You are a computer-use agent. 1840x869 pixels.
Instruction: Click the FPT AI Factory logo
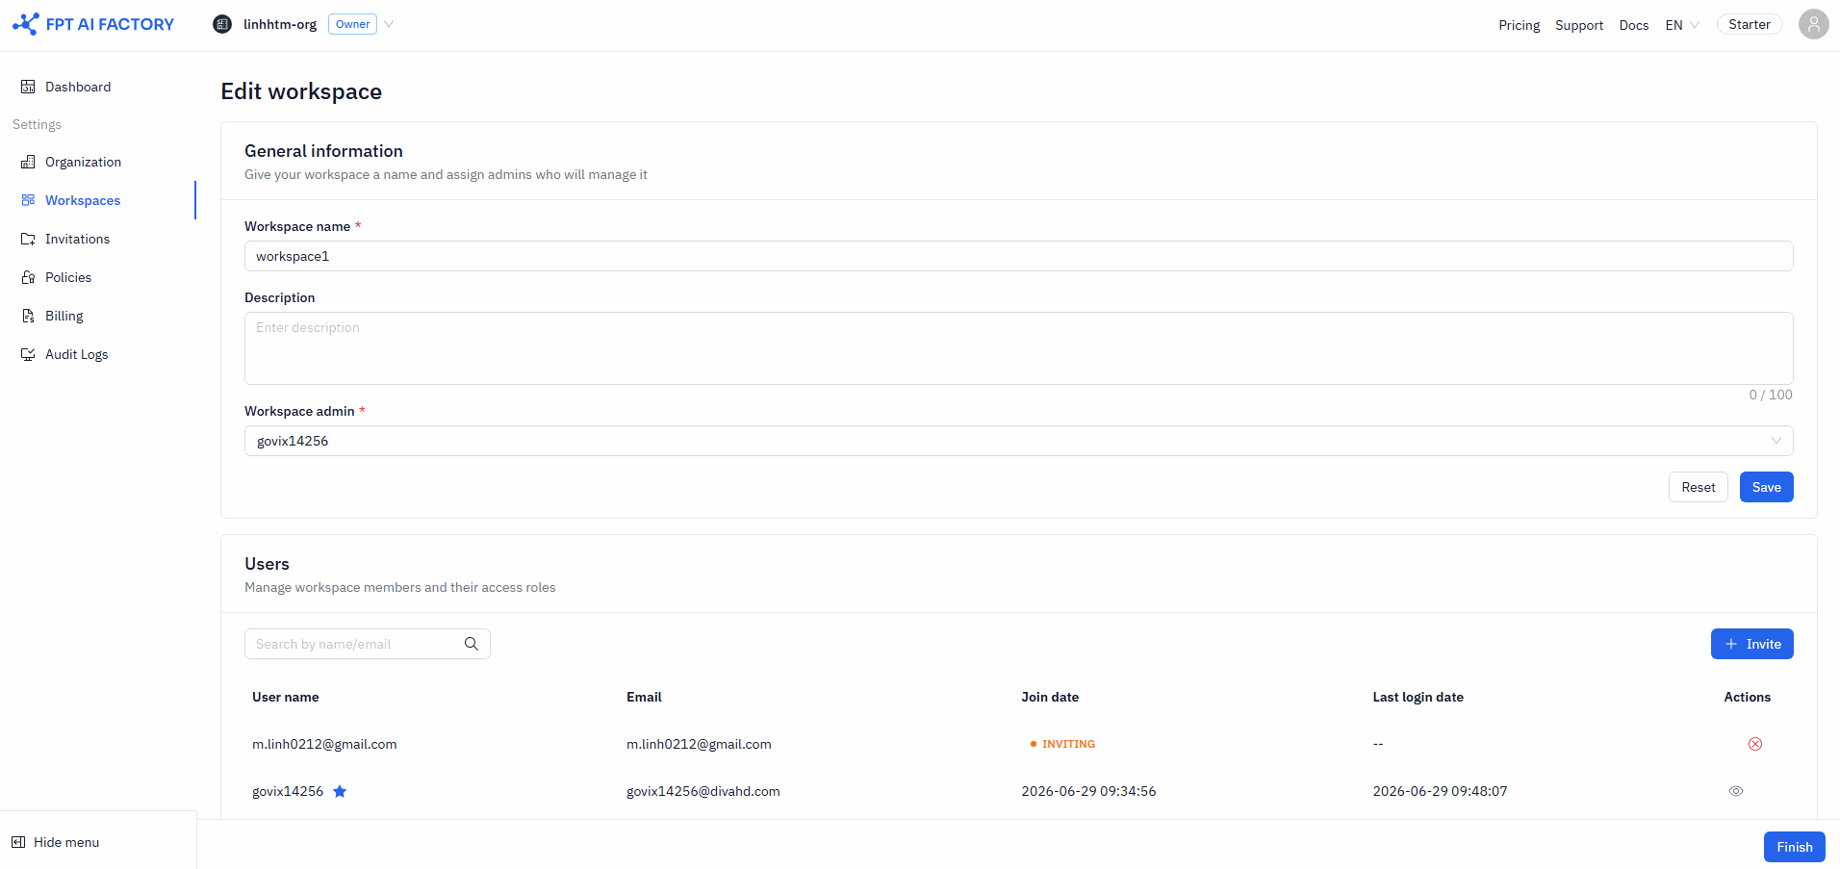[93, 24]
